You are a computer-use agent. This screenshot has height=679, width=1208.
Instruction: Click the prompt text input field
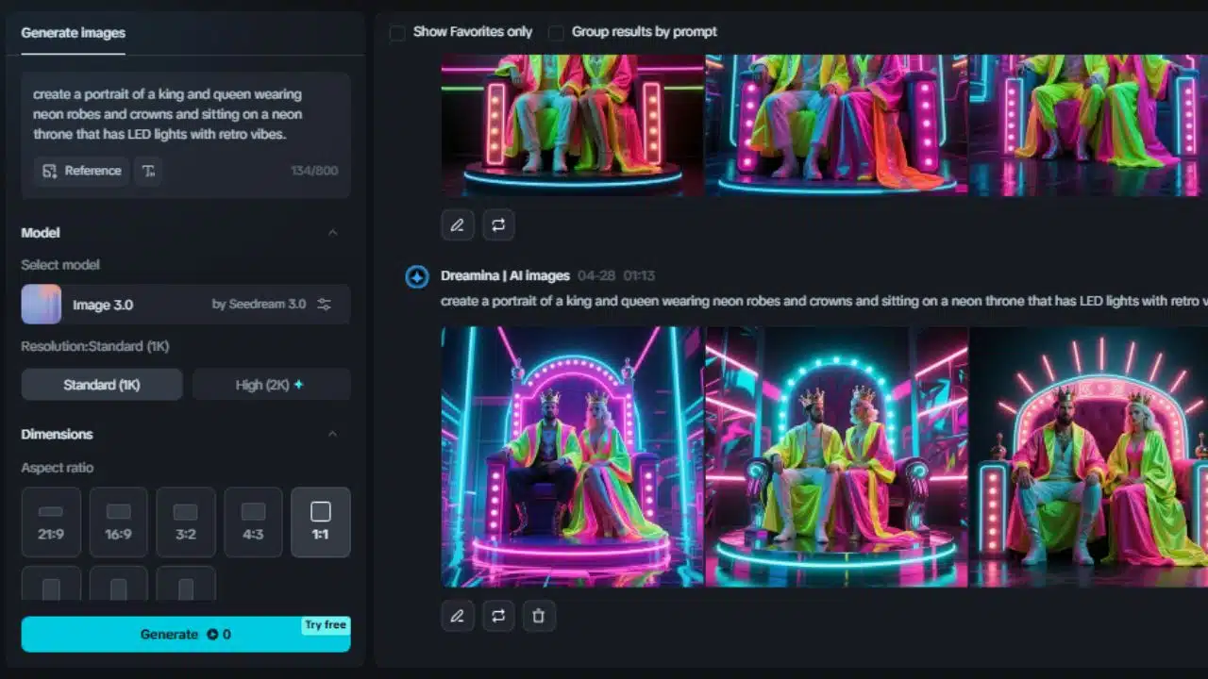click(185, 114)
